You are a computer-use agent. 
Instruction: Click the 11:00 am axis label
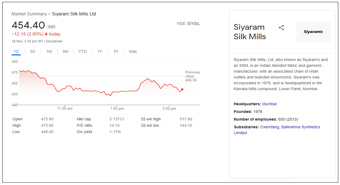tap(65, 109)
